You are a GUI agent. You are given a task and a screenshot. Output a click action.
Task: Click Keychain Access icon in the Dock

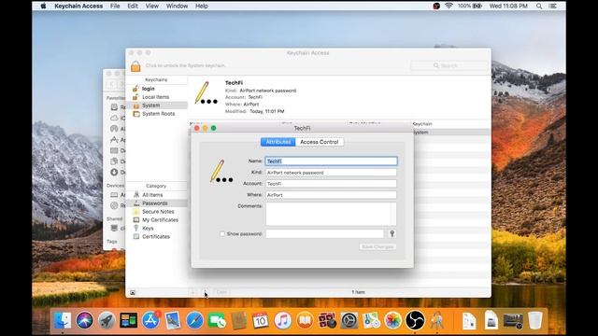click(x=437, y=320)
